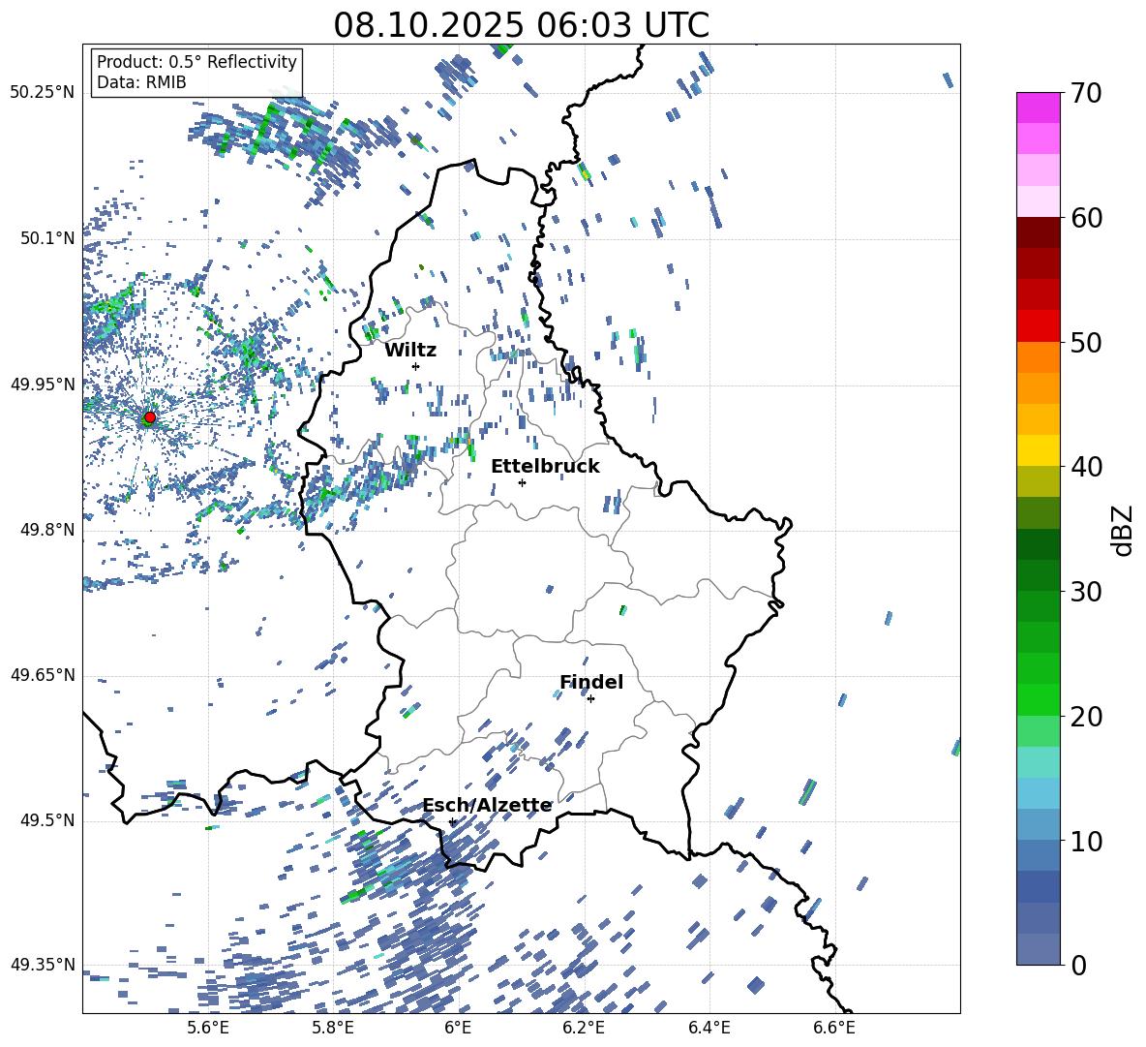Select the Esch/Alzette city label

(487, 806)
